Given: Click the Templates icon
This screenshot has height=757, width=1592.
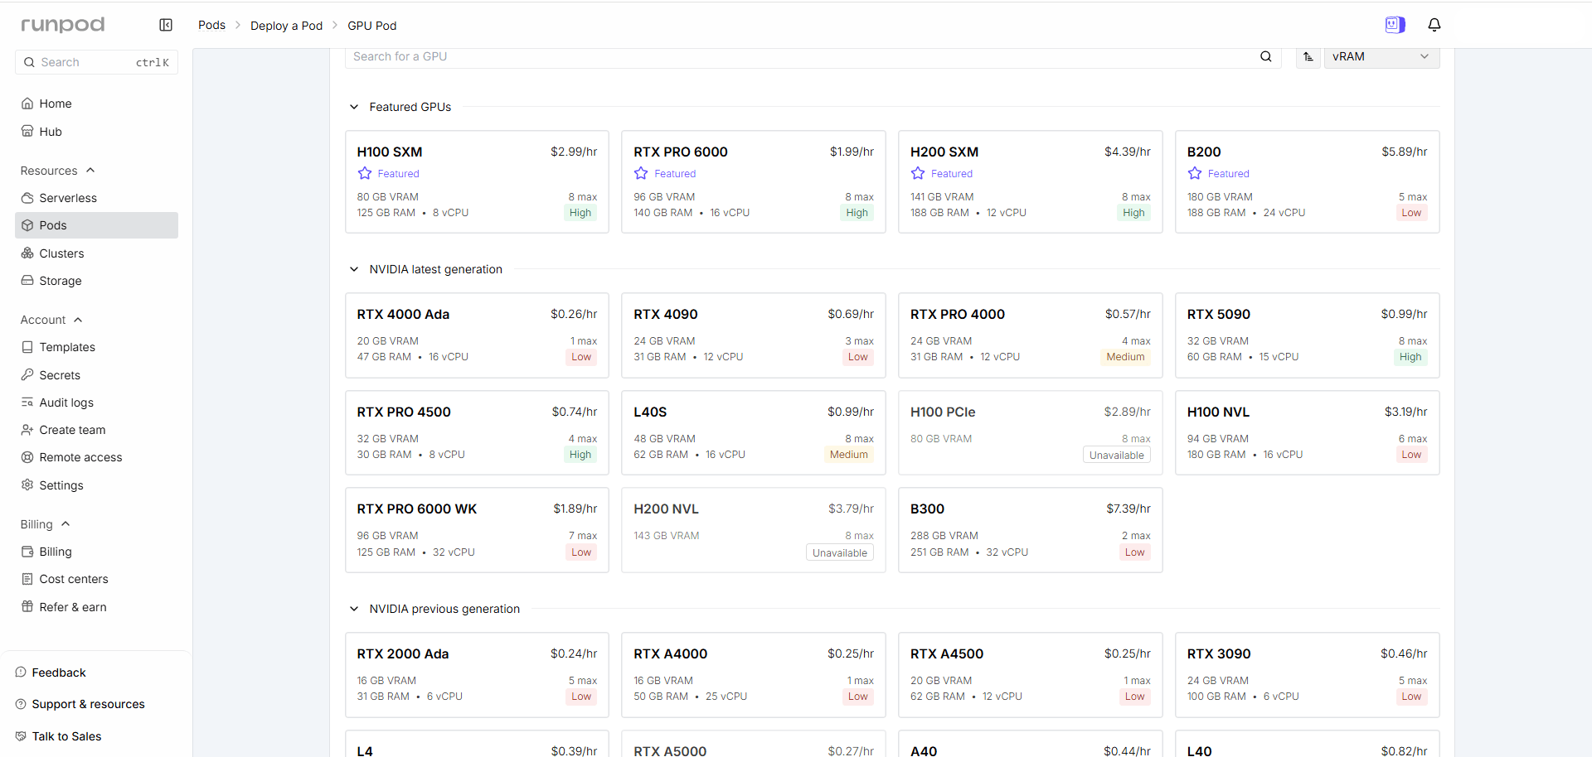Looking at the screenshot, I should pyautogui.click(x=27, y=347).
